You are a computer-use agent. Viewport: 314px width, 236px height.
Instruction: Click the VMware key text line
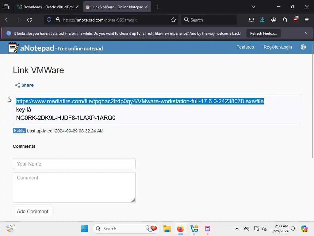66,118
